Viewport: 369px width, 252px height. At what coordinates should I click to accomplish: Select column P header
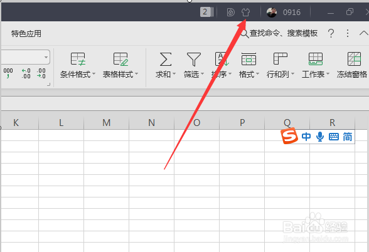pos(242,123)
